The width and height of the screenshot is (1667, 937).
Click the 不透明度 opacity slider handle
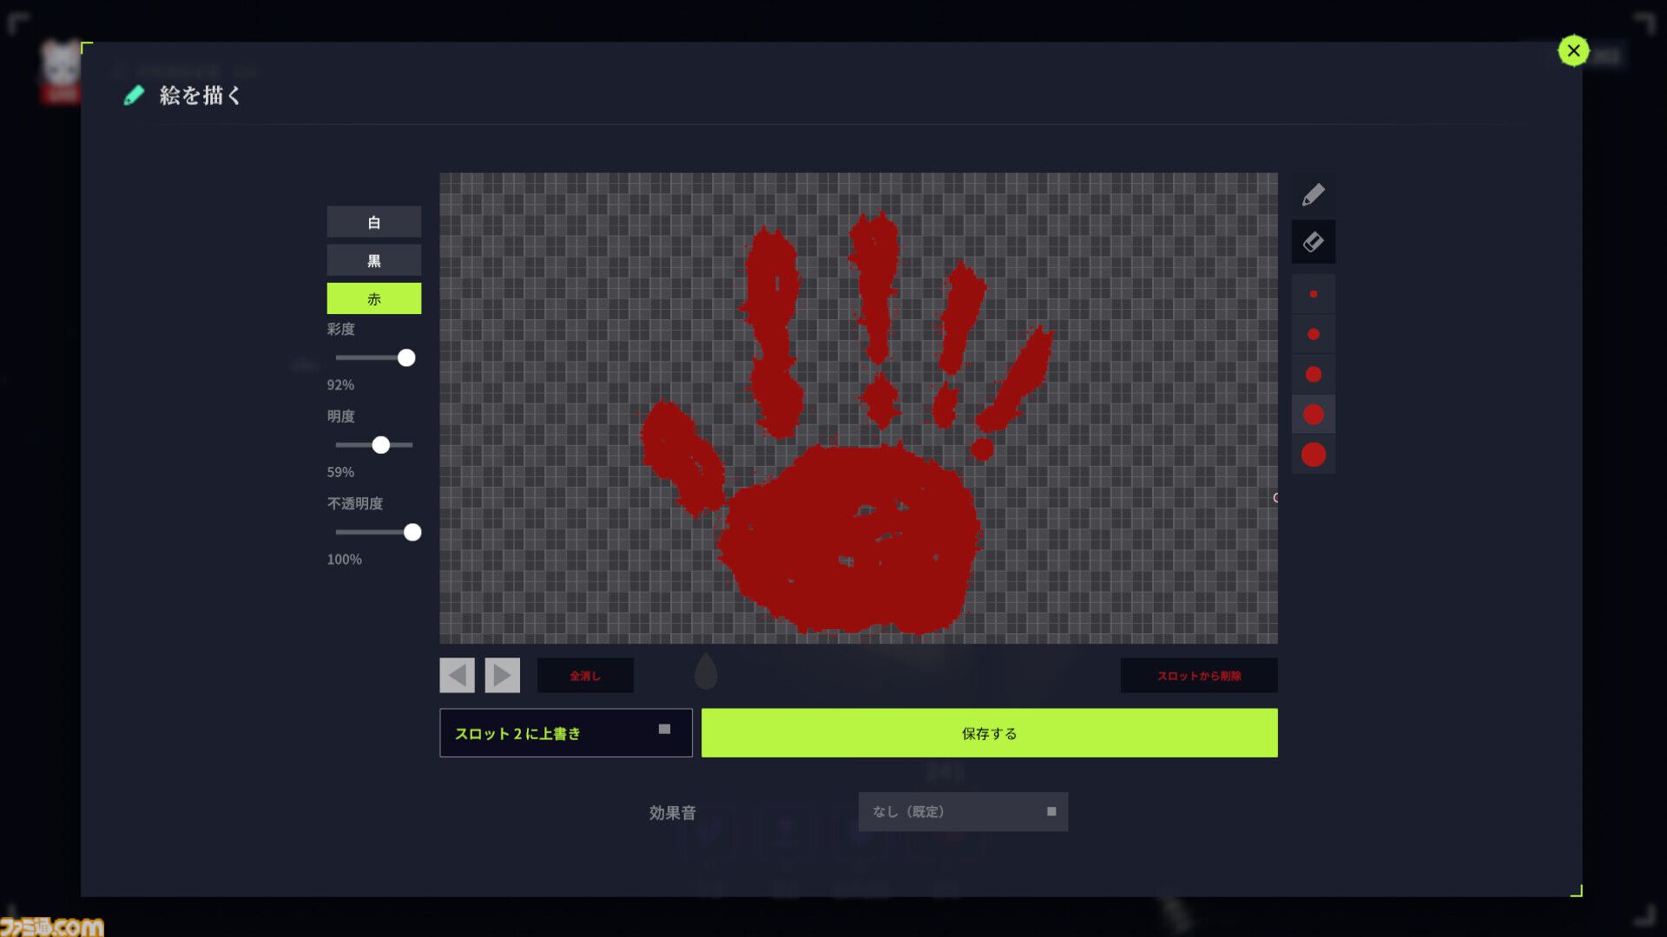click(412, 532)
